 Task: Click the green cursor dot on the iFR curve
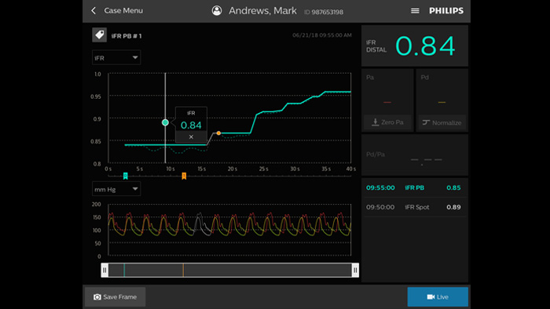[x=165, y=122]
